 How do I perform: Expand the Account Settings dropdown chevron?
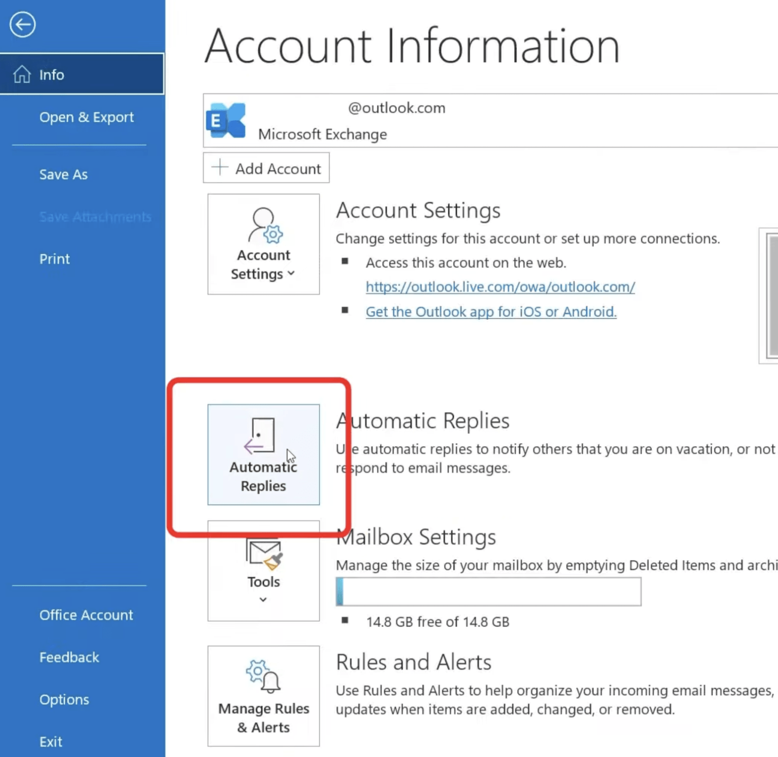point(291,274)
